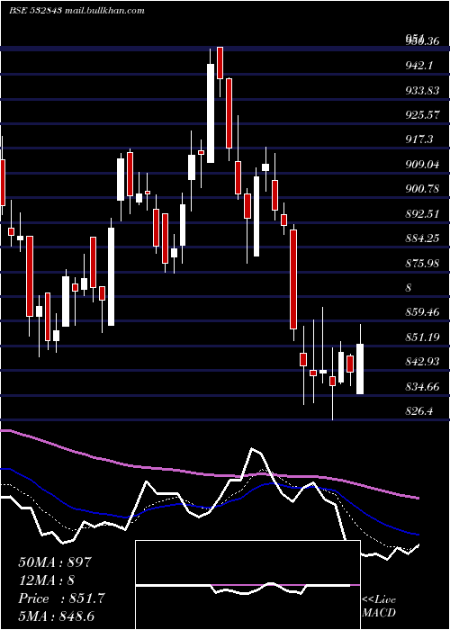Select the 884.25 price level

point(422,238)
